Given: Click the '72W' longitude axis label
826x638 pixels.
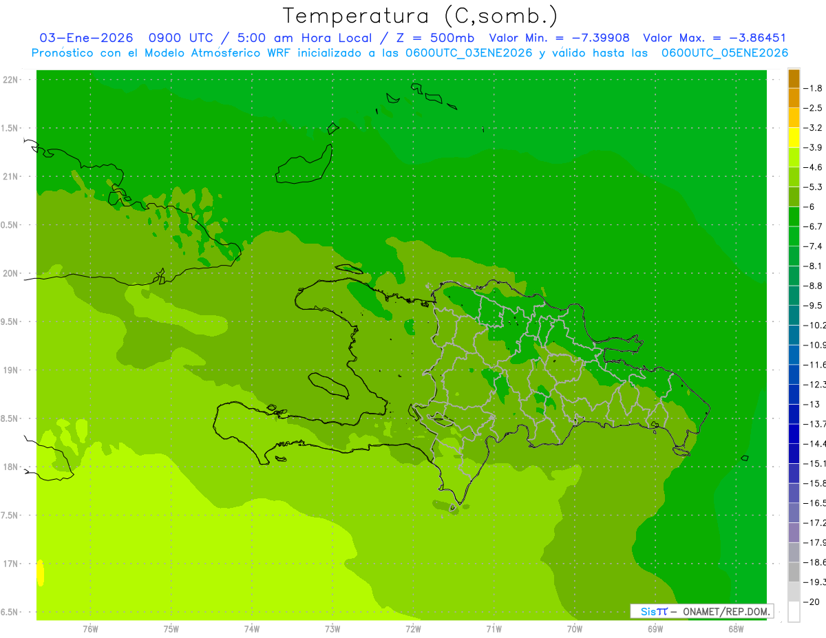Looking at the screenshot, I should 413,628.
